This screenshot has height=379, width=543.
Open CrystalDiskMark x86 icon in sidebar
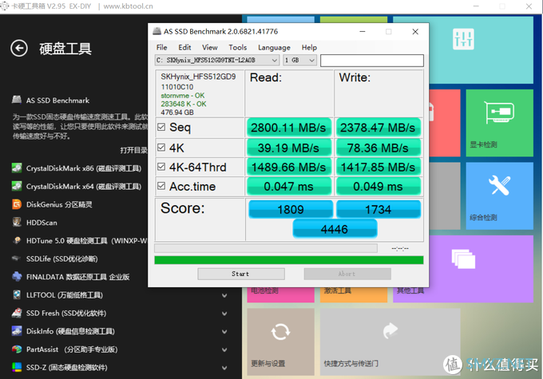click(17, 168)
